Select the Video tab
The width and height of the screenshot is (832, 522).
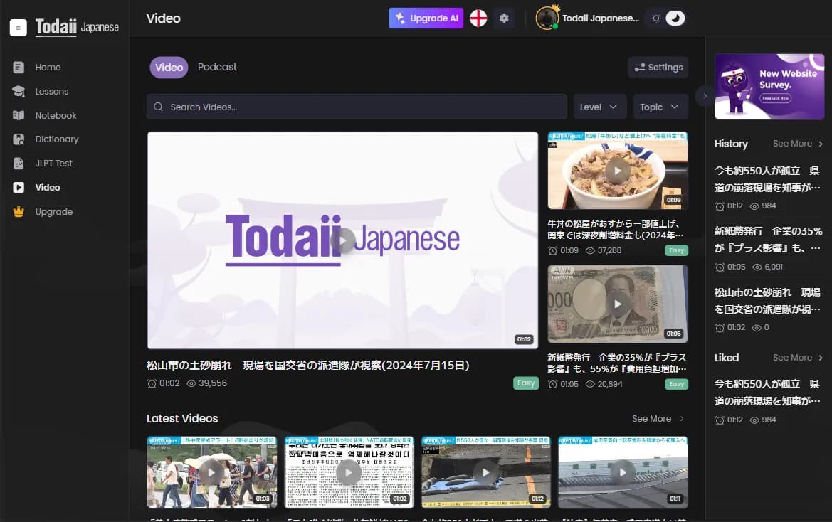tap(169, 68)
